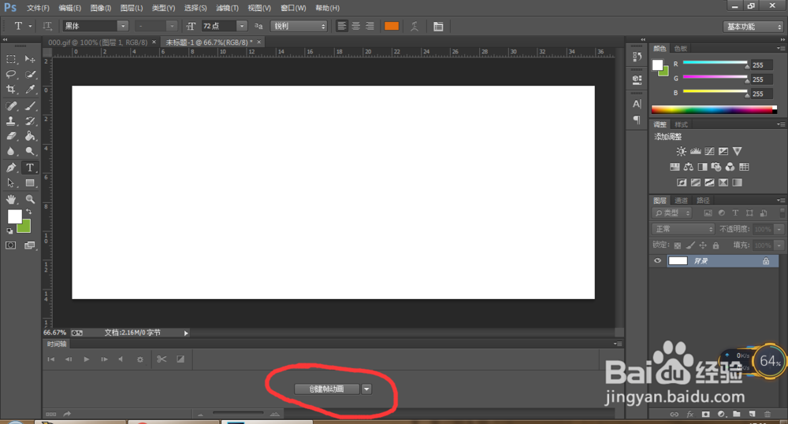788x424 pixels.
Task: Select the Paint Bucket tool
Action: [x=30, y=136]
